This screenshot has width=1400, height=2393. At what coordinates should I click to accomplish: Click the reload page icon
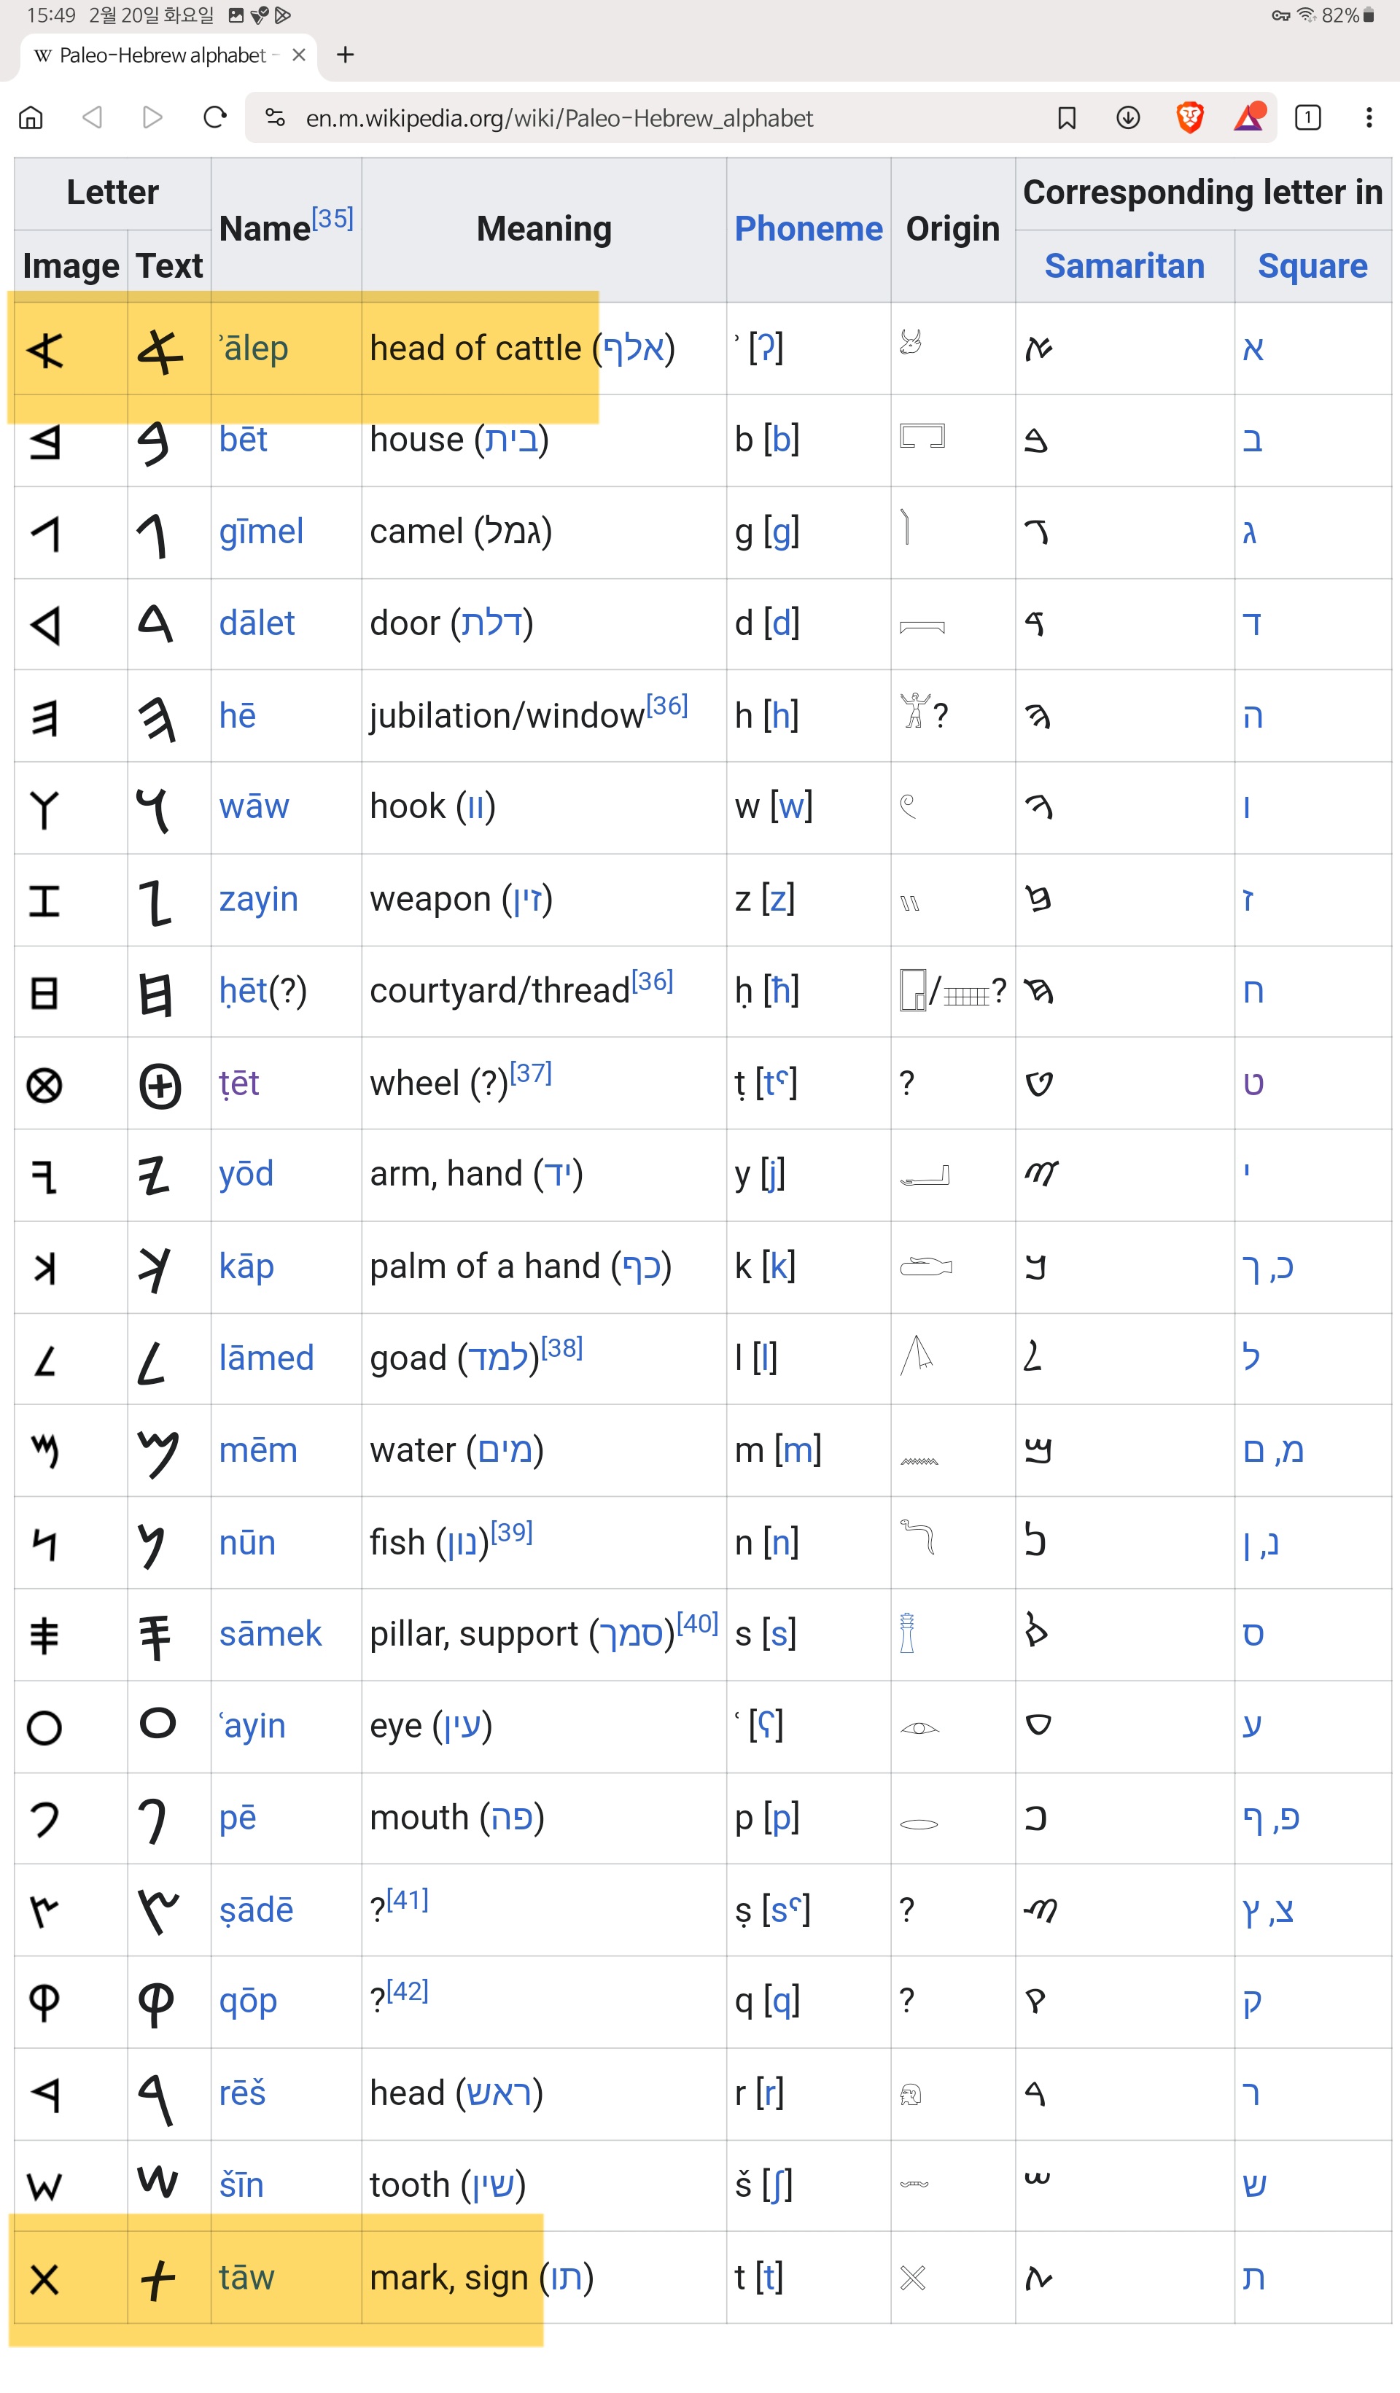pyautogui.click(x=214, y=117)
